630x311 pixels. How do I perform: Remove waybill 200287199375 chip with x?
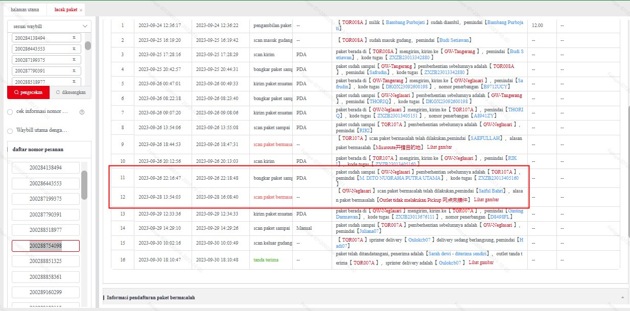[74, 60]
